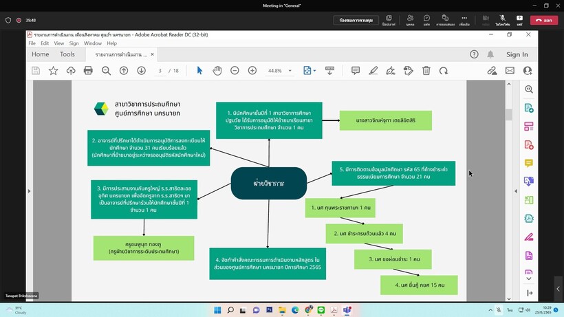
Task: Go to next page with down arrow
Action: tap(141, 70)
